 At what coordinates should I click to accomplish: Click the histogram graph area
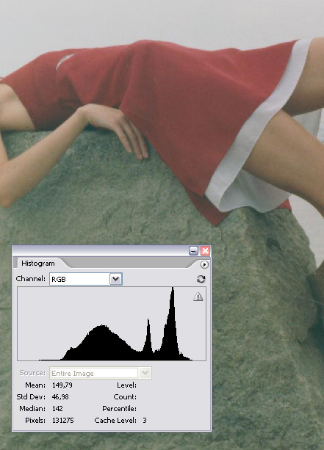click(x=112, y=324)
